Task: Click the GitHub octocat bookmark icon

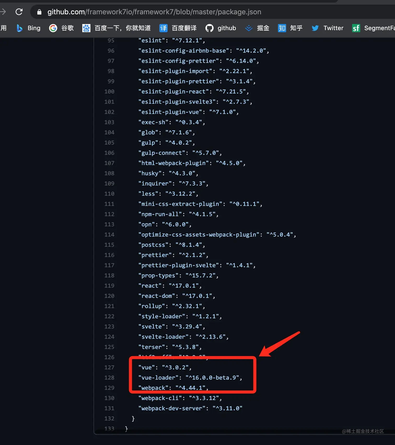Action: pos(209,28)
